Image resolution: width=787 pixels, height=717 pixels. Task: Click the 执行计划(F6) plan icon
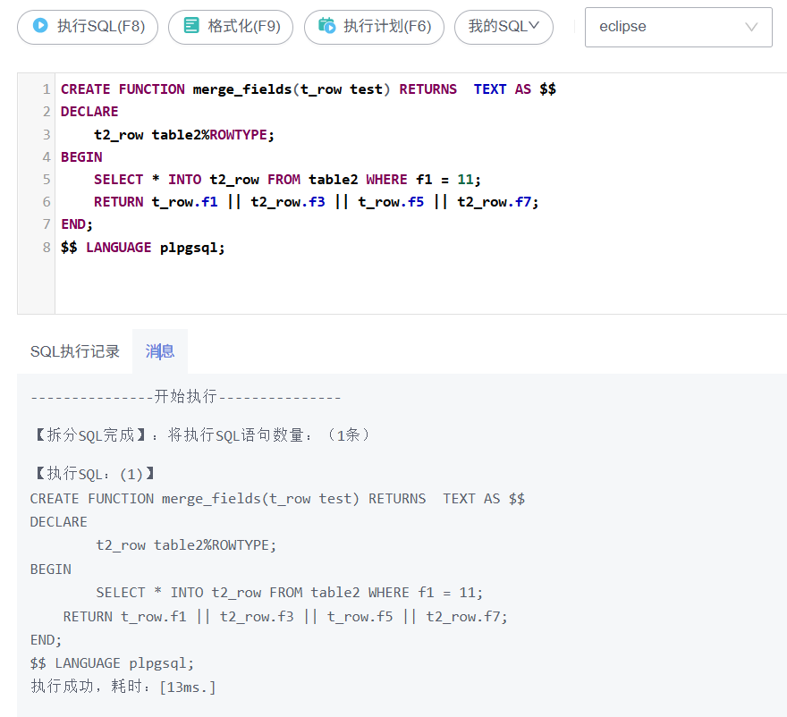pos(326,25)
